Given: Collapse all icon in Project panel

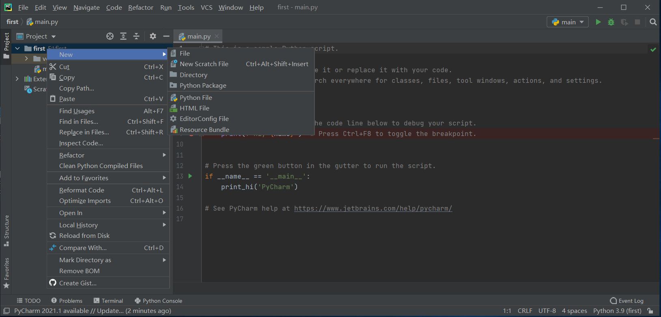Looking at the screenshot, I should (x=136, y=36).
